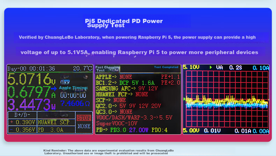Screen dimensions: 276x156
Task: Click the red STOP indicator
Action: point(84,118)
